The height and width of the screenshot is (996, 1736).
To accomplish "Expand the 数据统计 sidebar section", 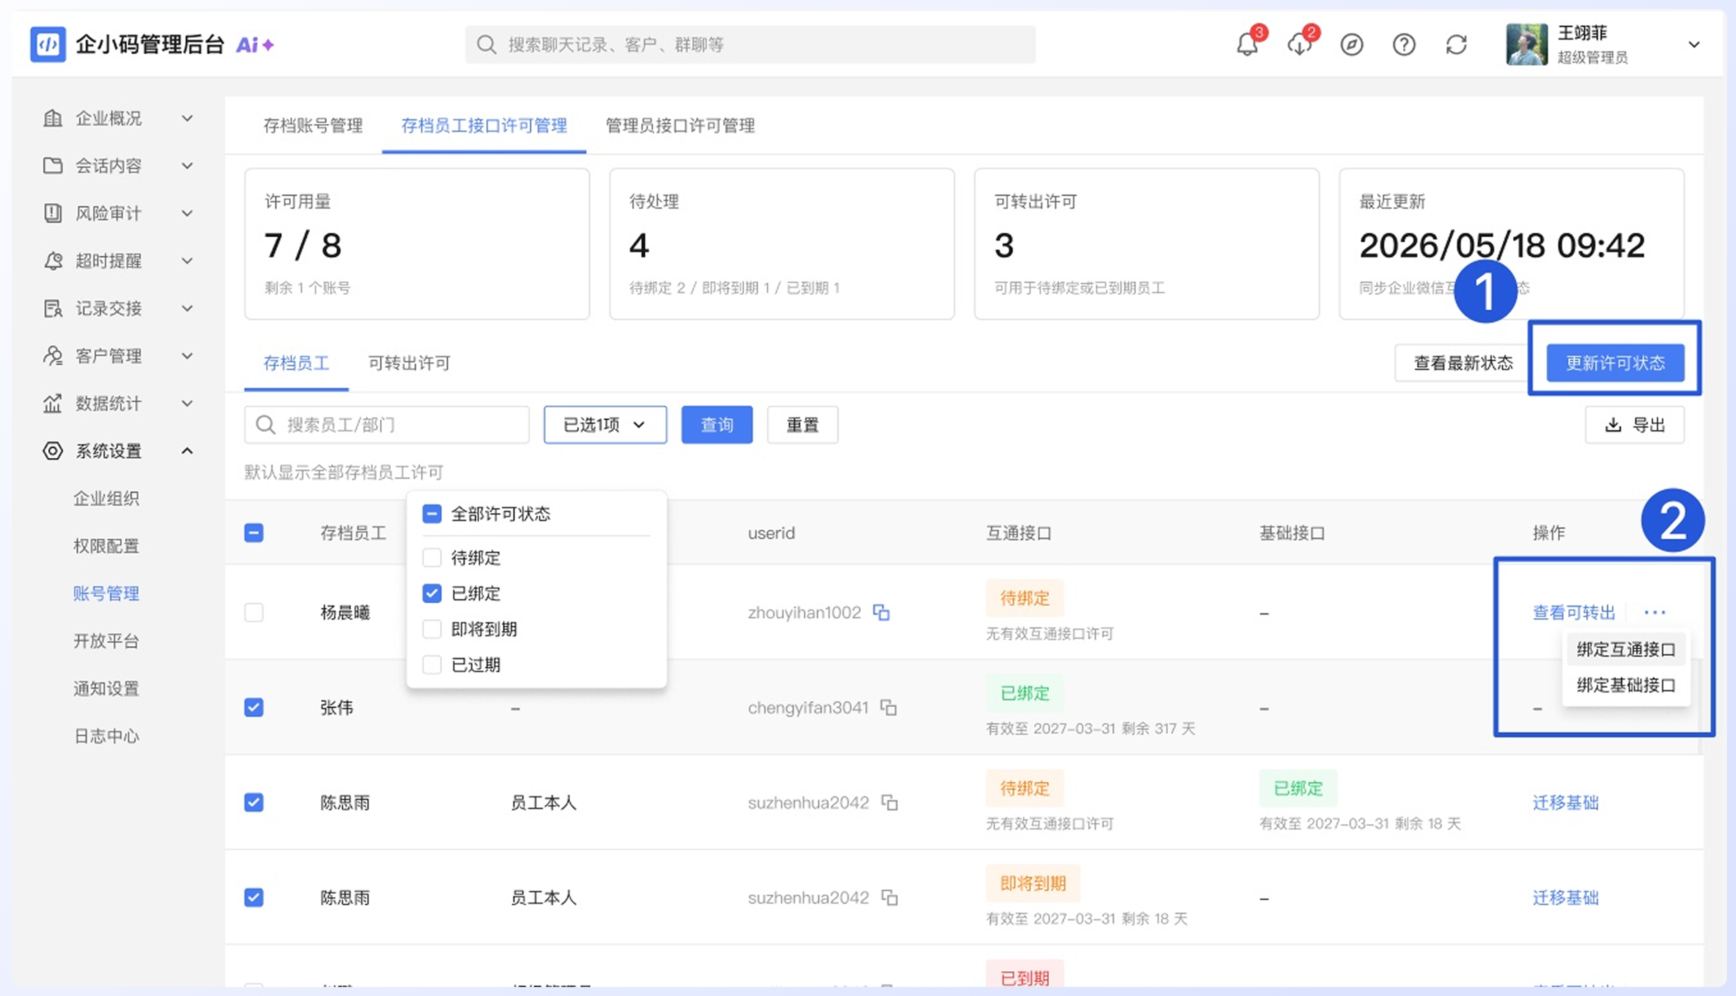I will click(x=187, y=404).
